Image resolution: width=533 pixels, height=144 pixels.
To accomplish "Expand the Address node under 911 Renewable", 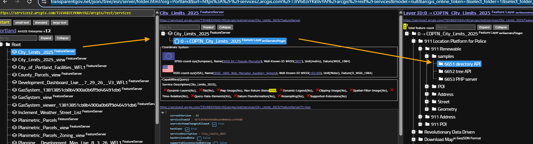I will click(427, 94).
